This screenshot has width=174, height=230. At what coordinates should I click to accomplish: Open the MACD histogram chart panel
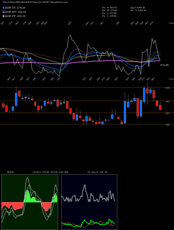click(30, 202)
